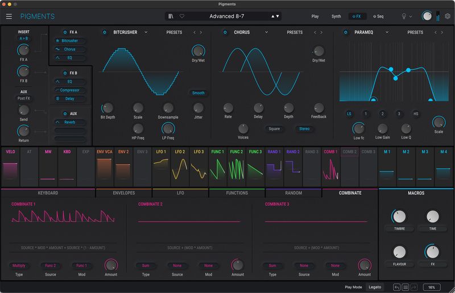Toggle the FX B bus power
Screen dimensions: 455x293
(x=65, y=73)
